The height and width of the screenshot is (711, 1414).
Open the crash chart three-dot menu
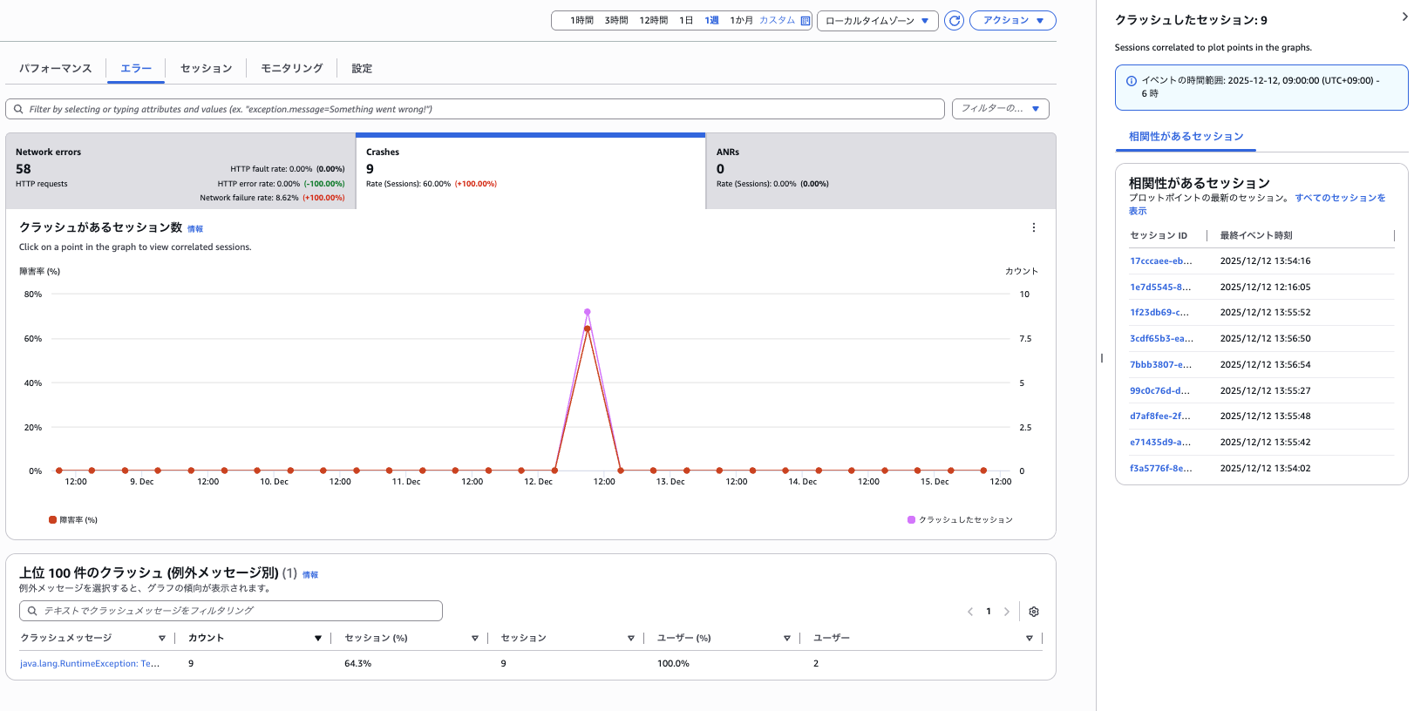pos(1034,227)
